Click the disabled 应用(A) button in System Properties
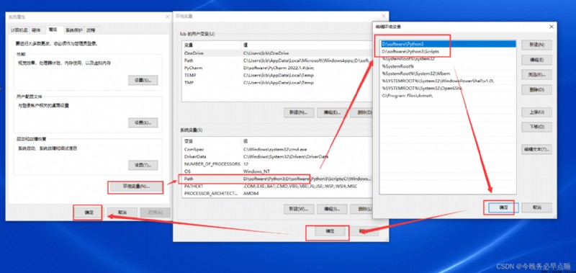Viewport: 576px width, 273px height. 156,212
